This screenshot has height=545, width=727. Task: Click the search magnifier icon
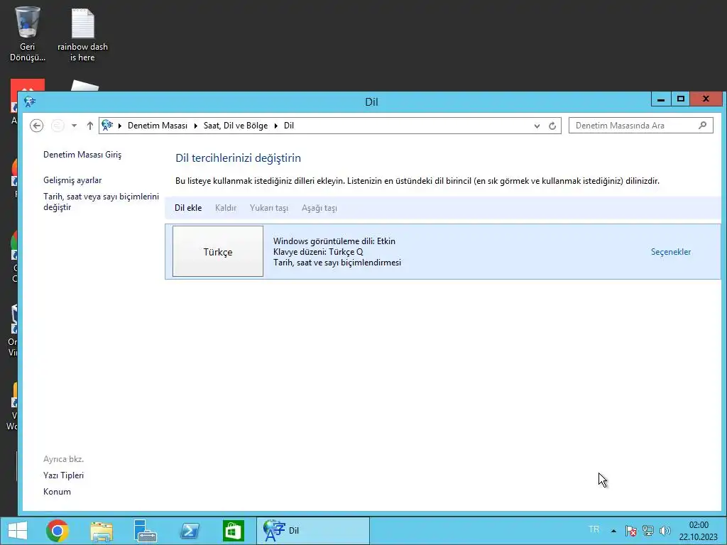[x=703, y=125]
